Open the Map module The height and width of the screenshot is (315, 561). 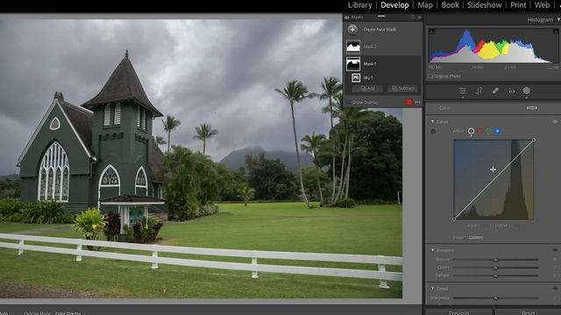[425, 5]
